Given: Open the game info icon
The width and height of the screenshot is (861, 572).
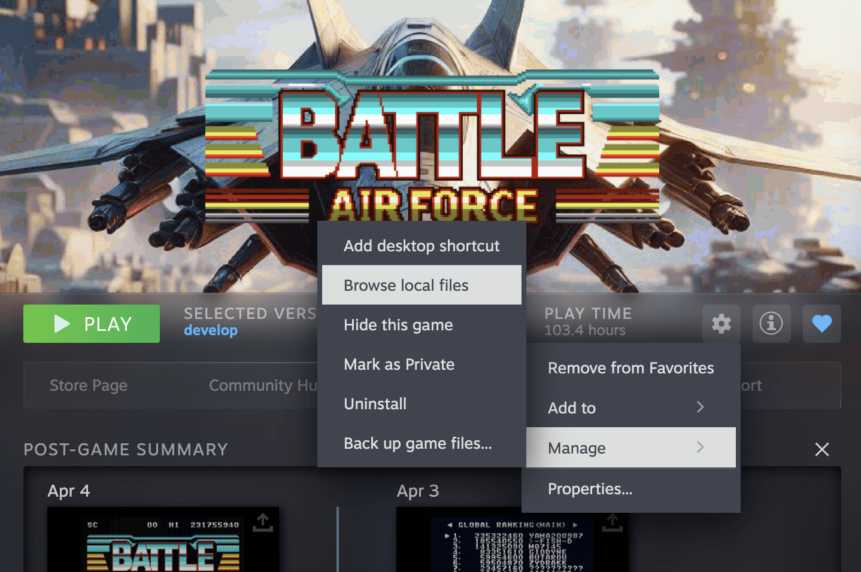Looking at the screenshot, I should click(x=771, y=324).
